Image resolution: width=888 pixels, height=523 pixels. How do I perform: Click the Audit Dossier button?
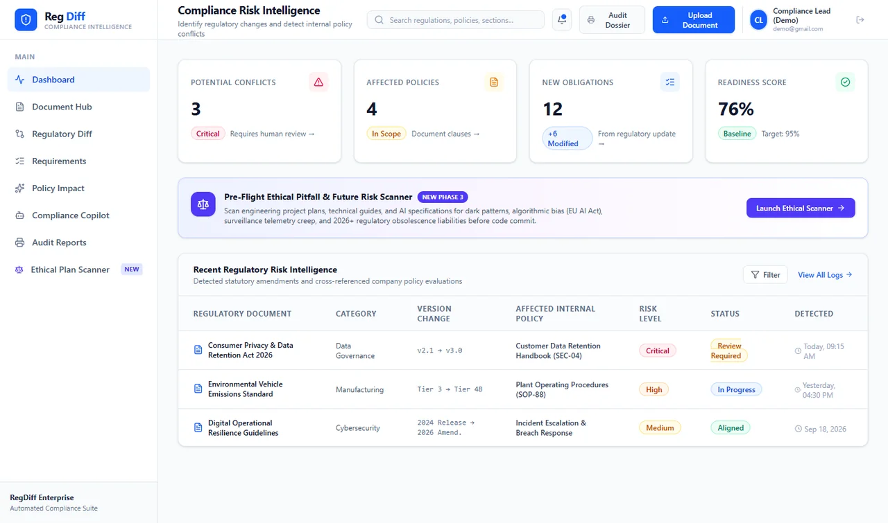pyautogui.click(x=612, y=20)
